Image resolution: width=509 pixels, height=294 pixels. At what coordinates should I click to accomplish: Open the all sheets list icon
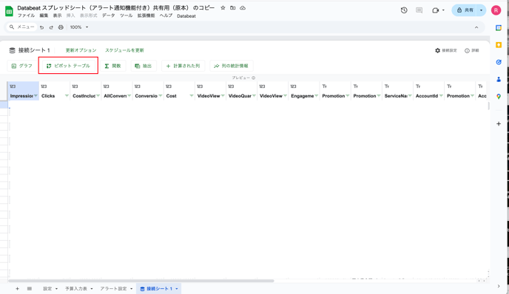point(30,289)
